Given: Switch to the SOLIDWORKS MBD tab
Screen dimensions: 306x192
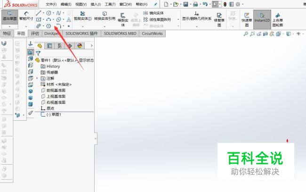Looking at the screenshot, I should click(x=120, y=33).
